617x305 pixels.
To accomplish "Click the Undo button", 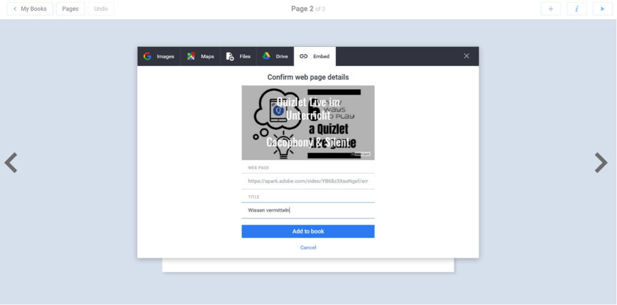I will click(x=101, y=8).
